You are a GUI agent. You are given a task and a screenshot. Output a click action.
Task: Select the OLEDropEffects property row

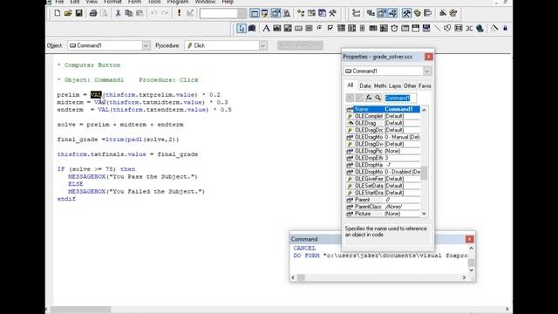click(383, 158)
